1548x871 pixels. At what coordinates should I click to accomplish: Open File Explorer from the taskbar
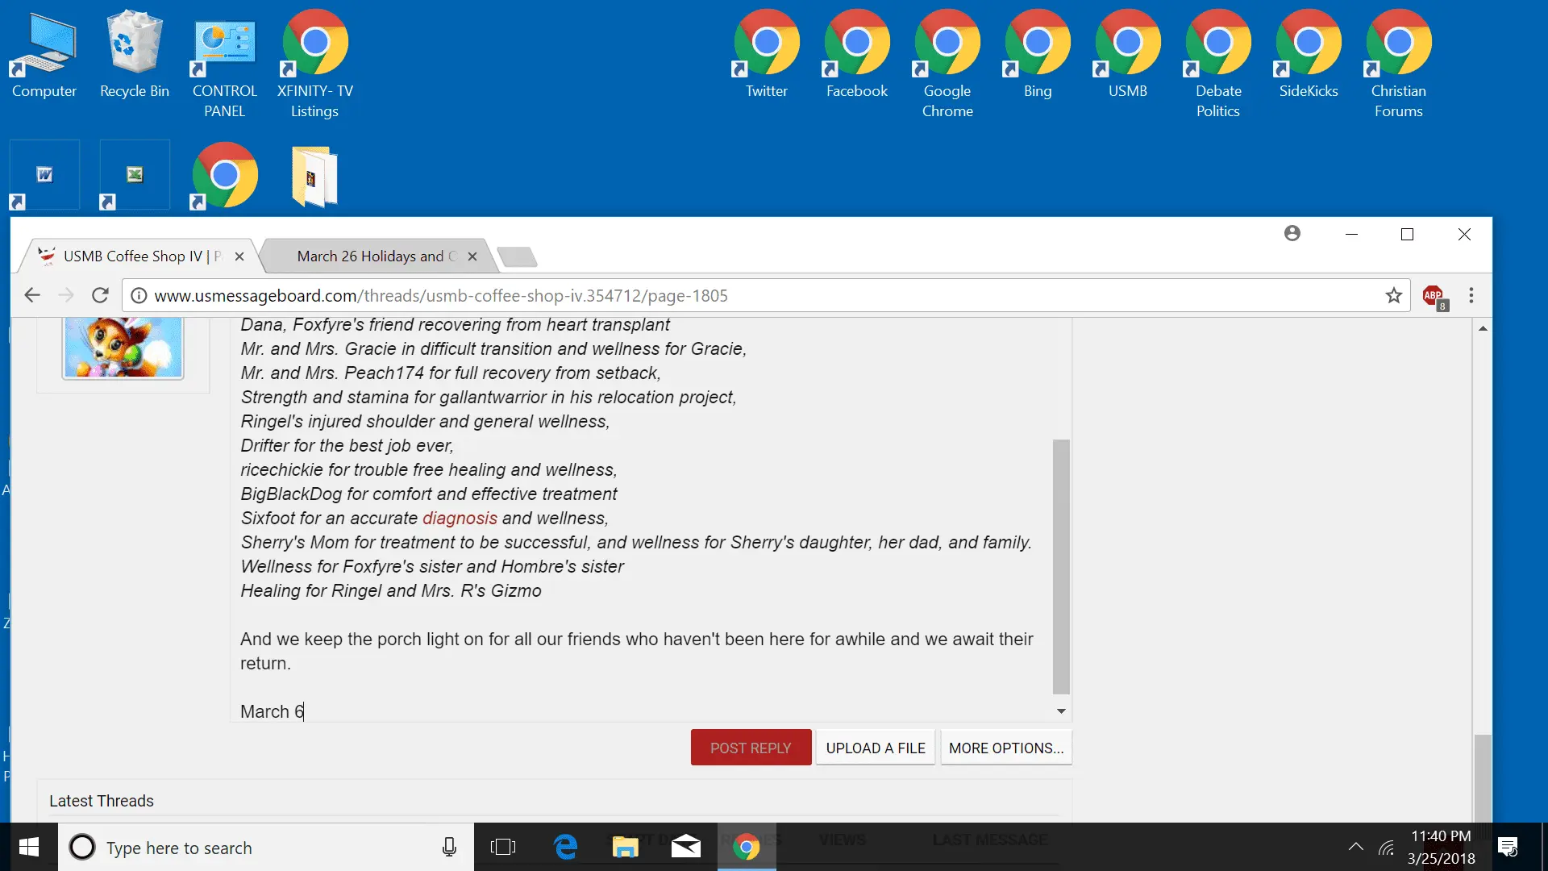coord(625,847)
